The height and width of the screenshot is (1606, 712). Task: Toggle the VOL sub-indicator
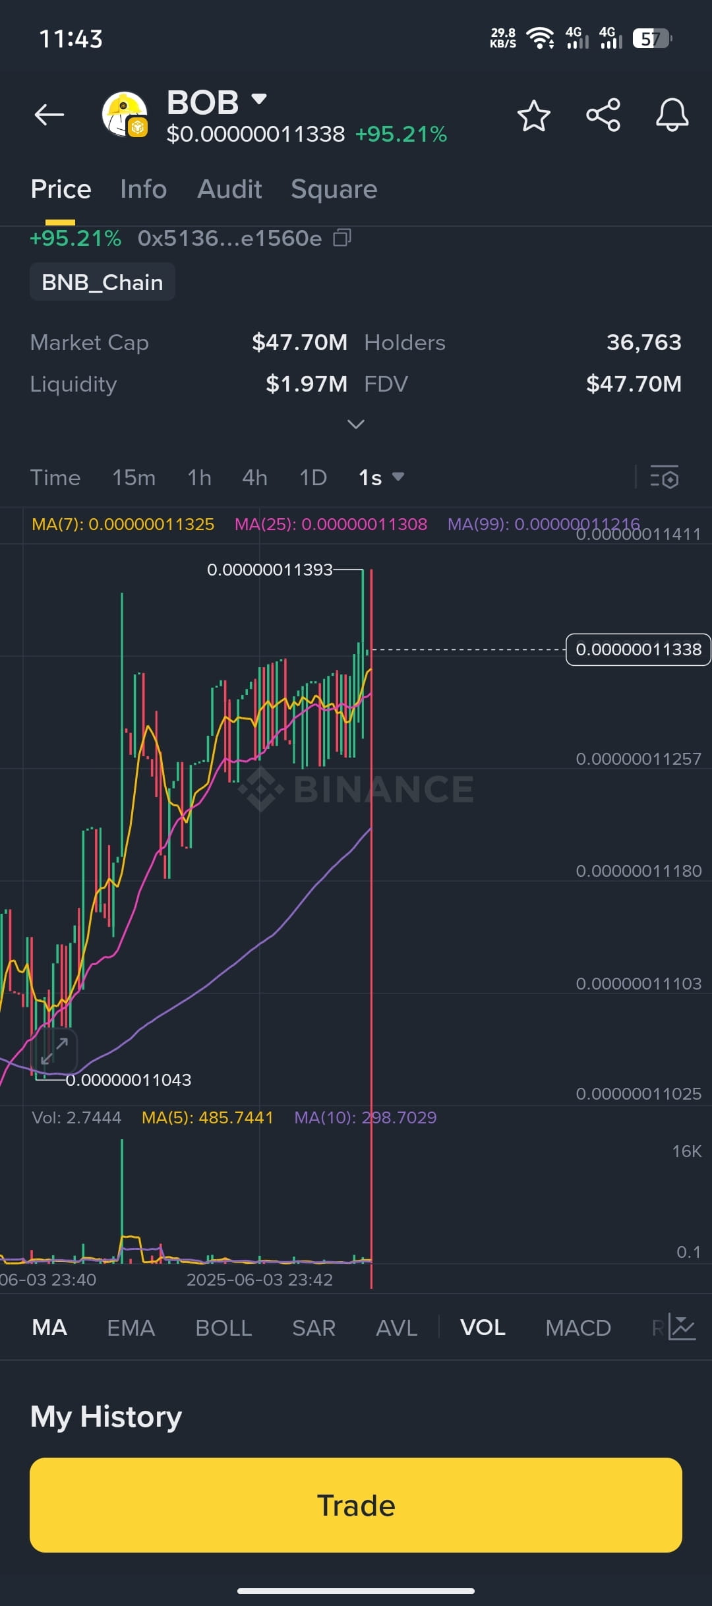tap(483, 1327)
